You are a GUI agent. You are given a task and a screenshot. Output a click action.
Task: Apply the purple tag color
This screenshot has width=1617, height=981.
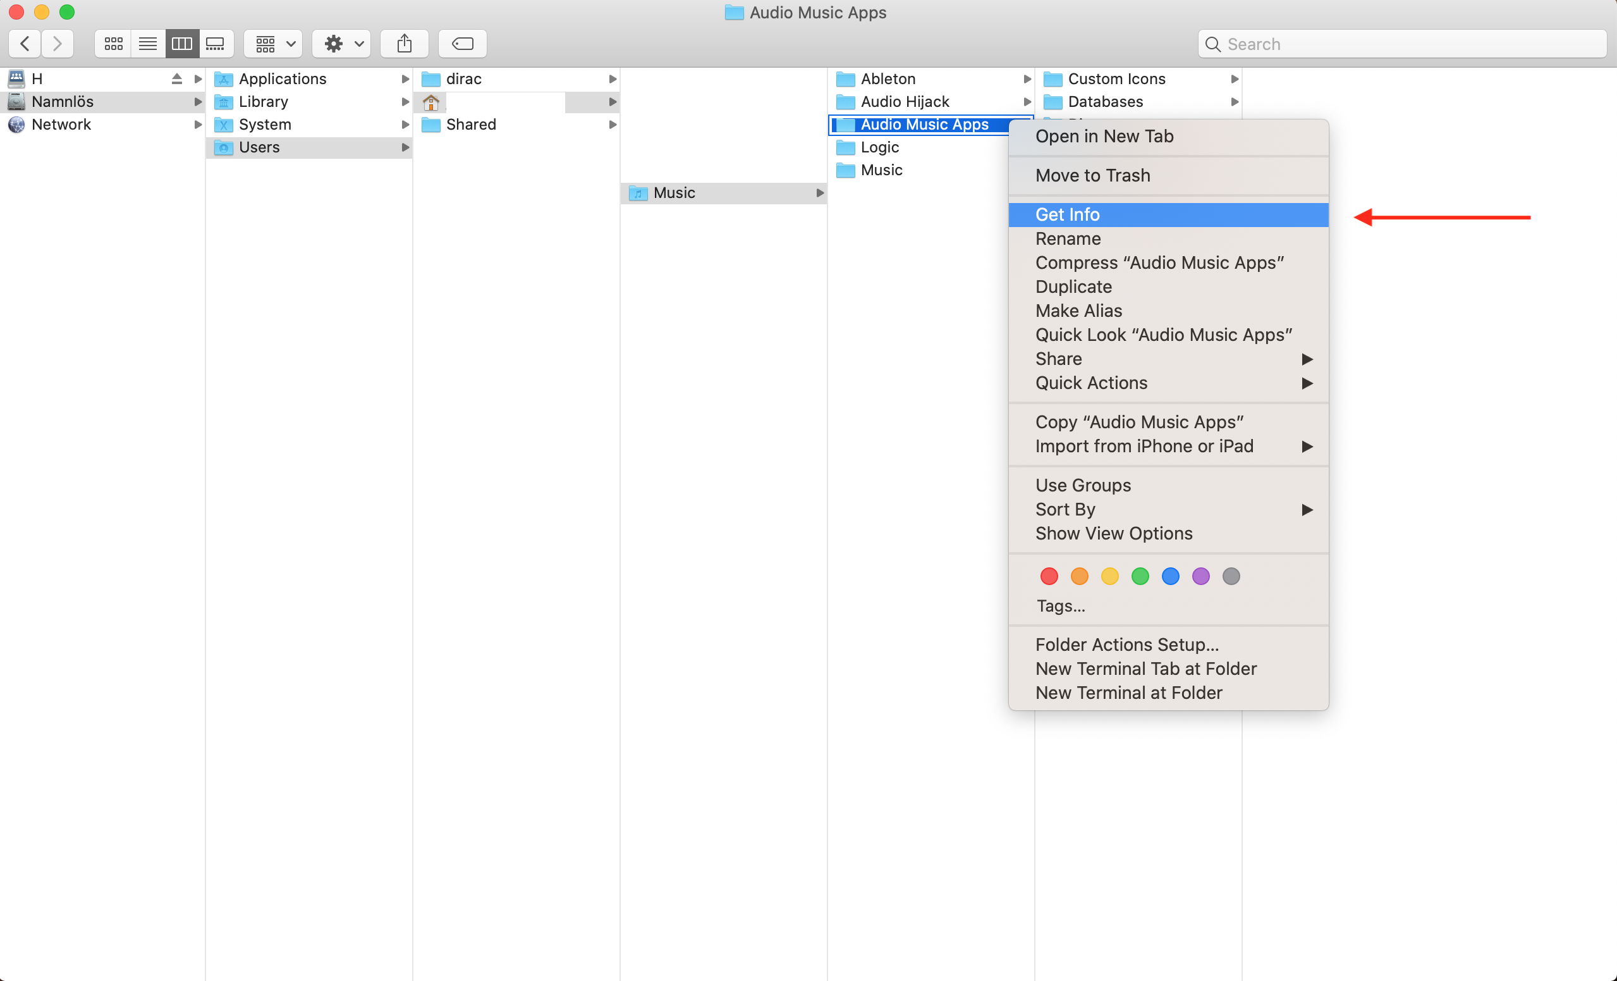(x=1201, y=576)
